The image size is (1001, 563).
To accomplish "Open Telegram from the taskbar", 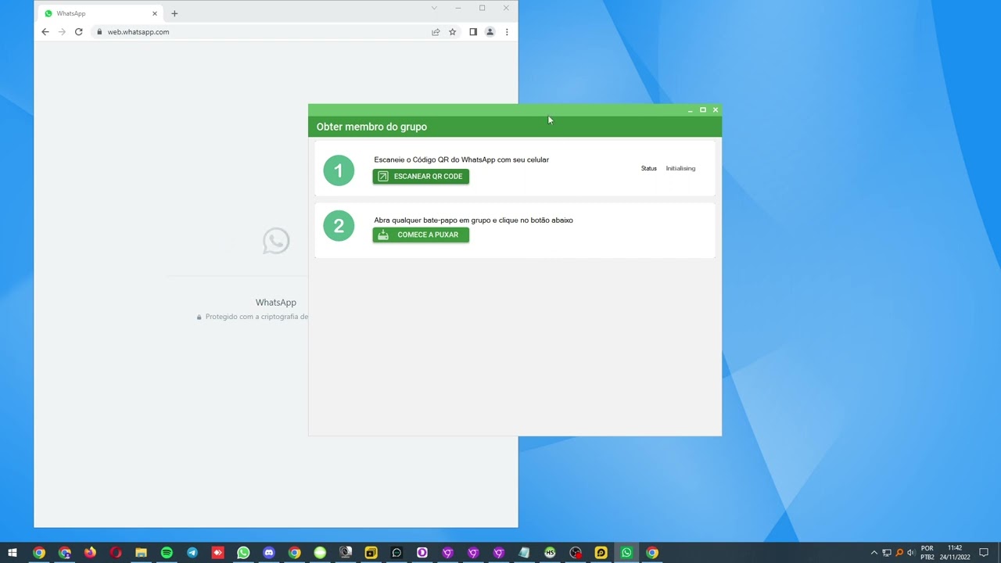I will [x=192, y=553].
